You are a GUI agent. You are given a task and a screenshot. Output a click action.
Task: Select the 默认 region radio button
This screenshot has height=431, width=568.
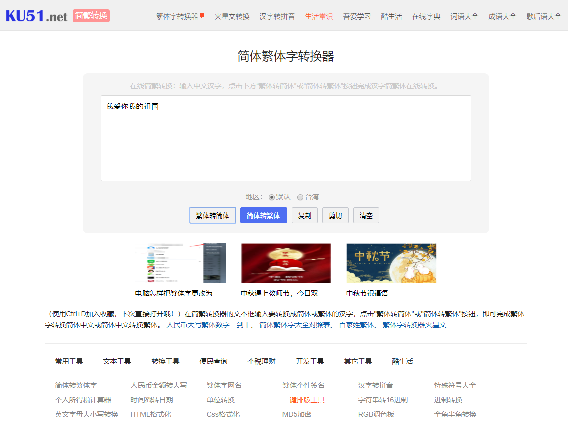pyautogui.click(x=271, y=197)
